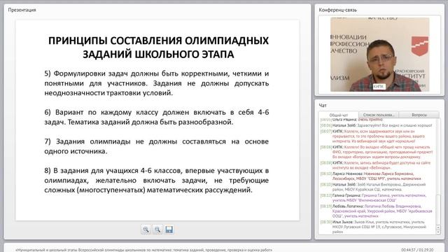
Task: Save the presentation with the floppy icon
Action: 169,230
